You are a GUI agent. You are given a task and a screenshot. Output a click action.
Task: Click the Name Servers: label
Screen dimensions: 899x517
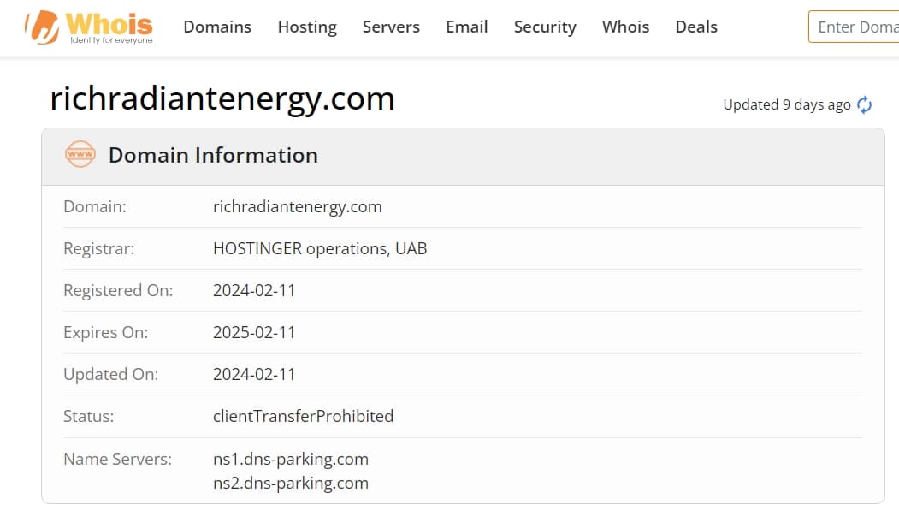[x=117, y=459]
